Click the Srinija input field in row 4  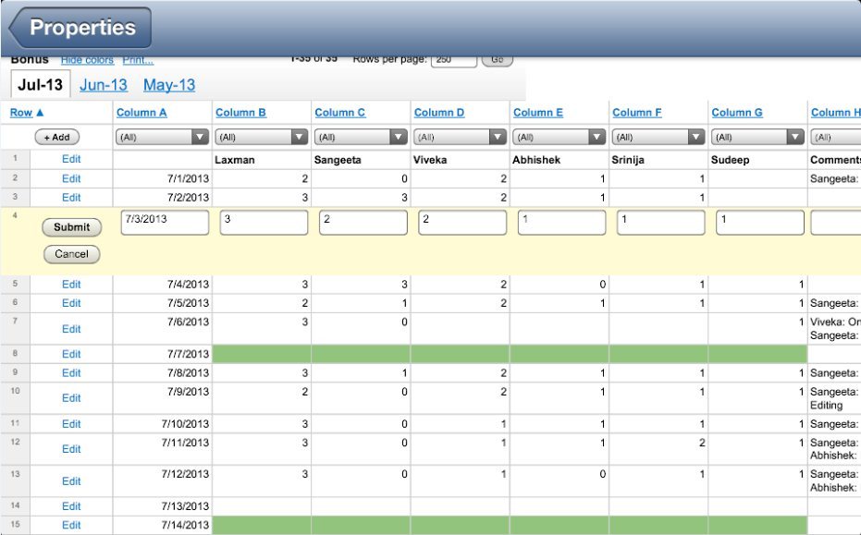661,223
